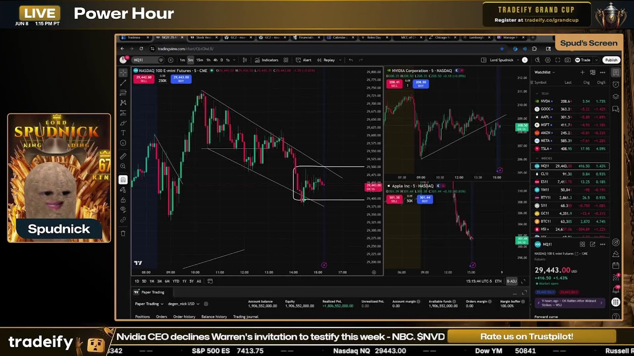This screenshot has height=356, width=634.
Task: Open the Balance history tab
Action: (x=214, y=316)
